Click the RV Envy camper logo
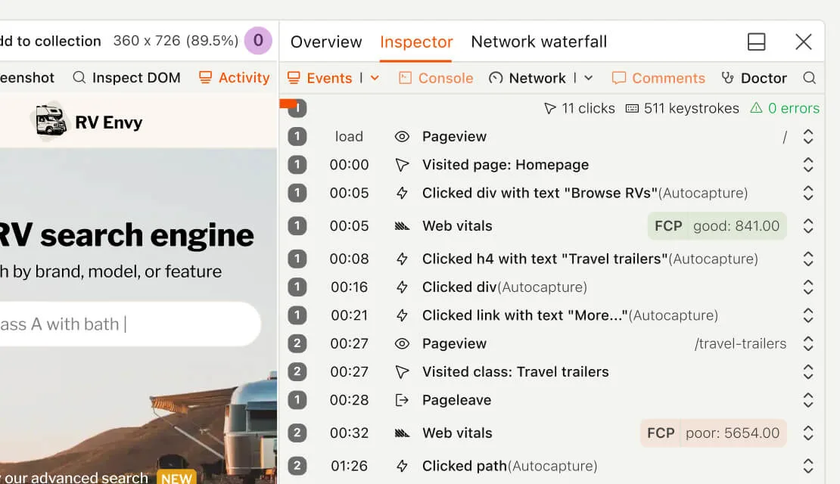The height and width of the screenshot is (484, 840). 51,122
